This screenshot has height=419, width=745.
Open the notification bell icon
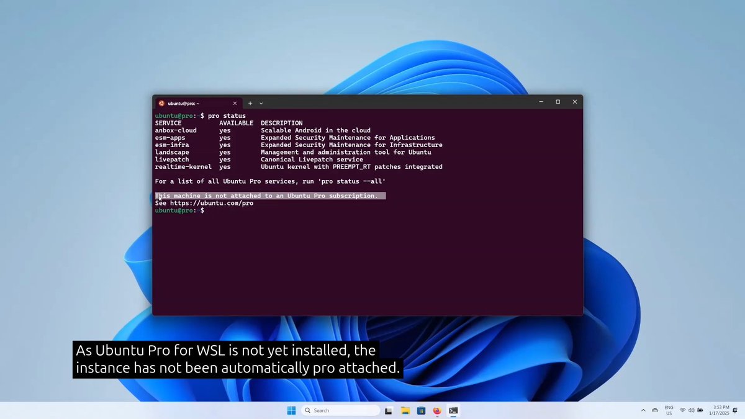click(735, 410)
